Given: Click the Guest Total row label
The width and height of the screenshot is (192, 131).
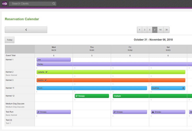Looking at the screenshot, I should 11,55.
